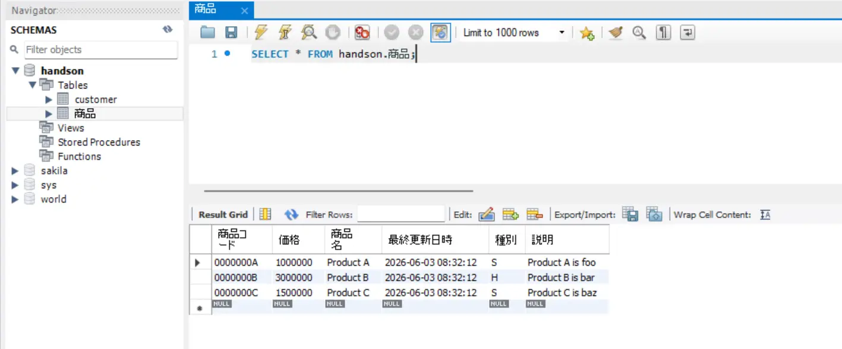Viewport: 842px width, 349px height.
Task: Stop query execution hand icon
Action: pos(333,33)
